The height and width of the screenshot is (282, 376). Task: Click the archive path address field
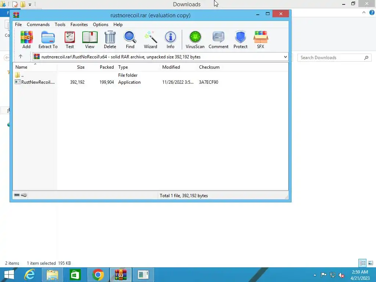pos(160,57)
